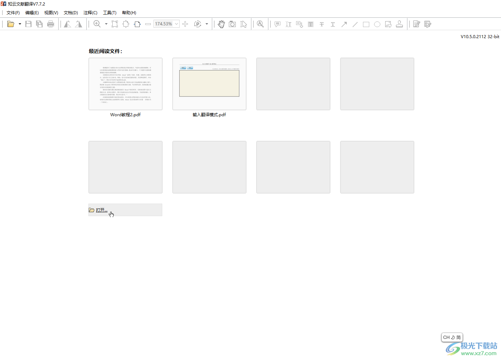Click the Insert Image annotation icon
501x359 pixels.
388,24
